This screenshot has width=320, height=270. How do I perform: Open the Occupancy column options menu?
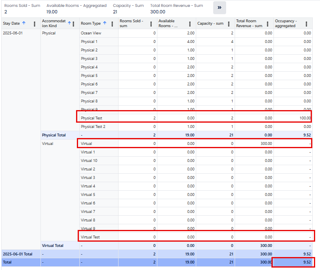click(306, 24)
